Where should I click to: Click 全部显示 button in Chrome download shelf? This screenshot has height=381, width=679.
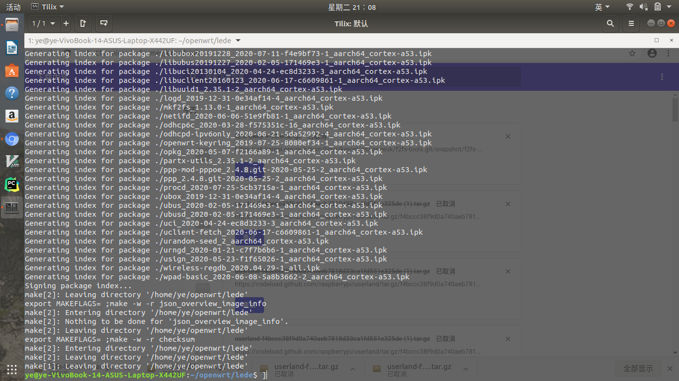click(x=638, y=369)
